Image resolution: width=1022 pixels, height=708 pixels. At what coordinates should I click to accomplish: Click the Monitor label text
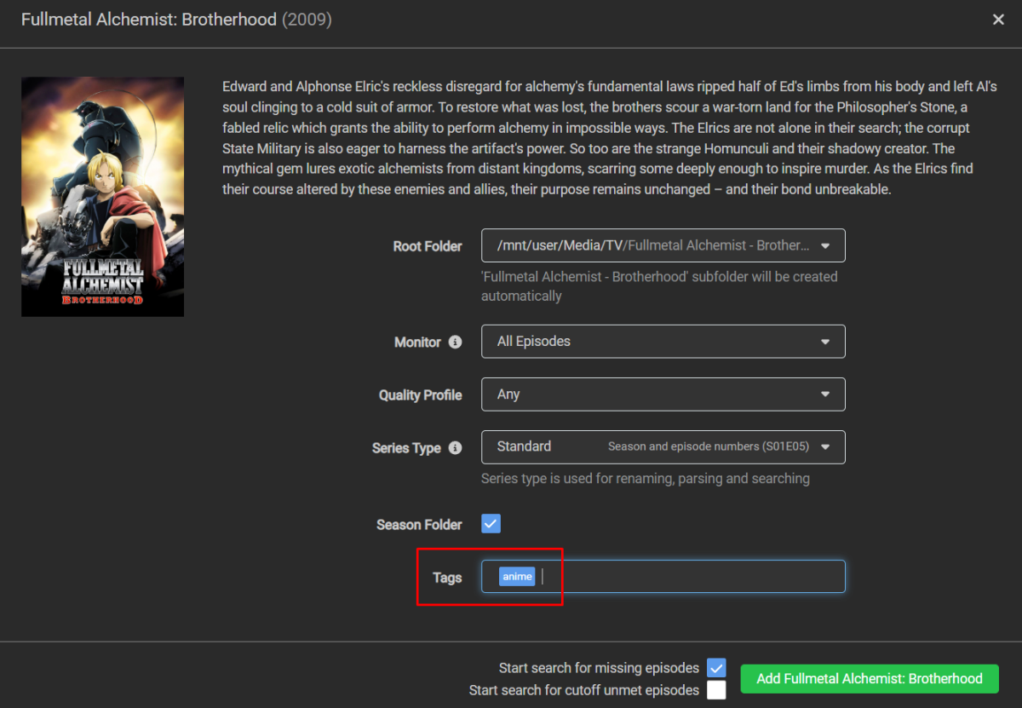[x=417, y=342]
